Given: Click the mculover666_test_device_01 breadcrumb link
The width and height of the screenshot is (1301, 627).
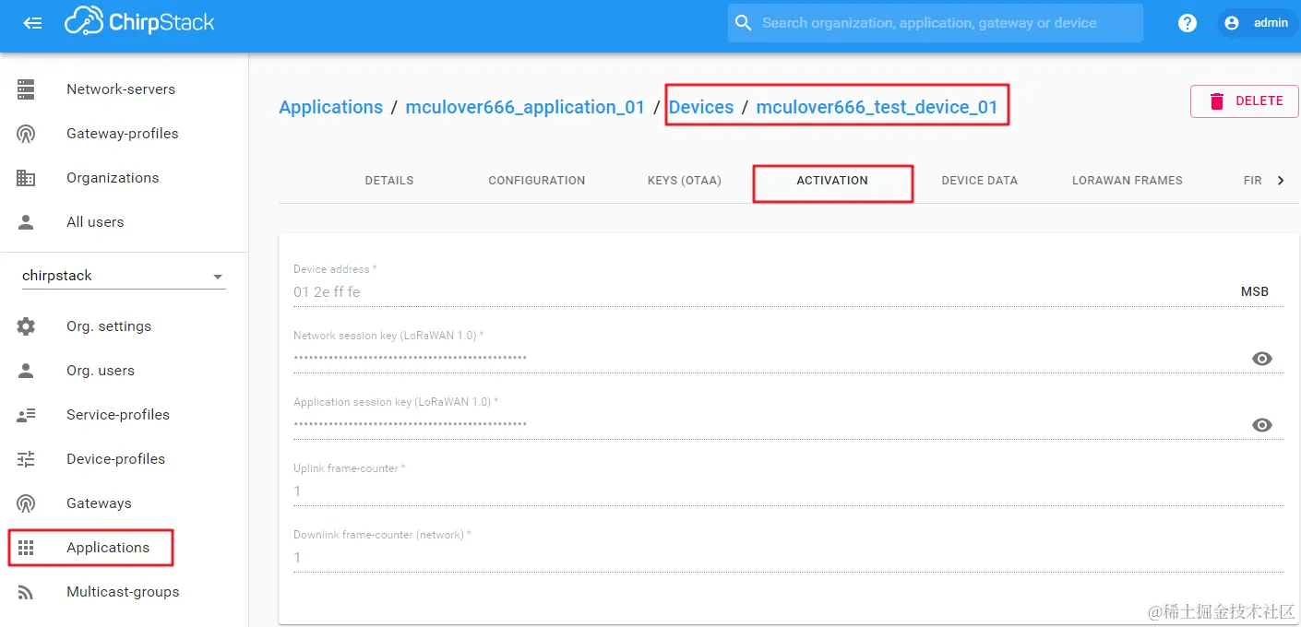Looking at the screenshot, I should [877, 107].
